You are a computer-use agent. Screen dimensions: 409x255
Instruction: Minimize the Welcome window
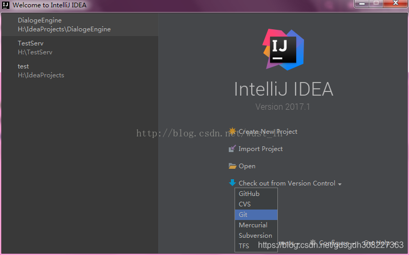click(362, 3)
